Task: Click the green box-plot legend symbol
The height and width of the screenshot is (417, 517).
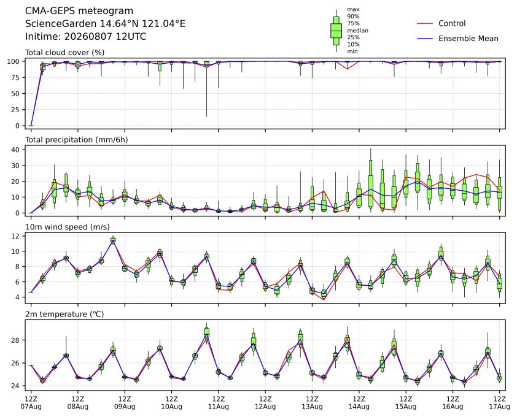Action: click(336, 31)
